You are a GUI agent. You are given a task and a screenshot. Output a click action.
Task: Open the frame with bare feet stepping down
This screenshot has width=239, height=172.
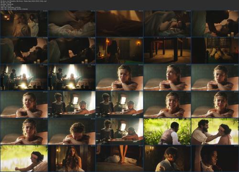(x=119, y=158)
